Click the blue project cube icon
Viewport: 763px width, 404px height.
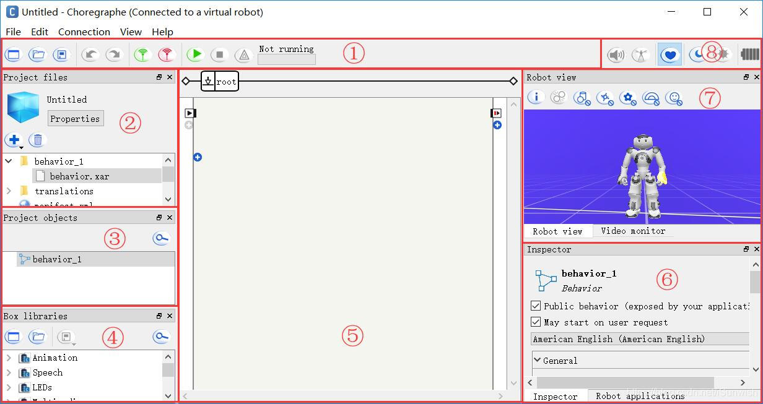pos(23,108)
